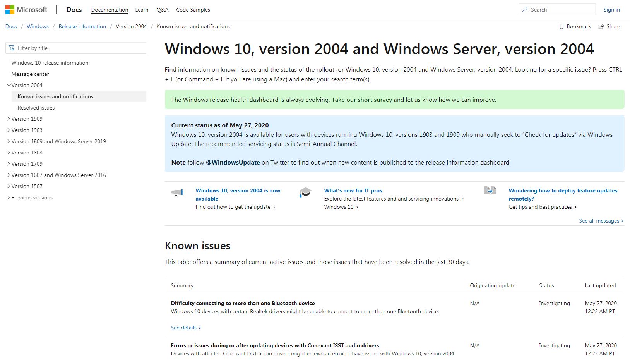Expand Previous versions in sidebar
The image size is (630, 362).
[9, 197]
